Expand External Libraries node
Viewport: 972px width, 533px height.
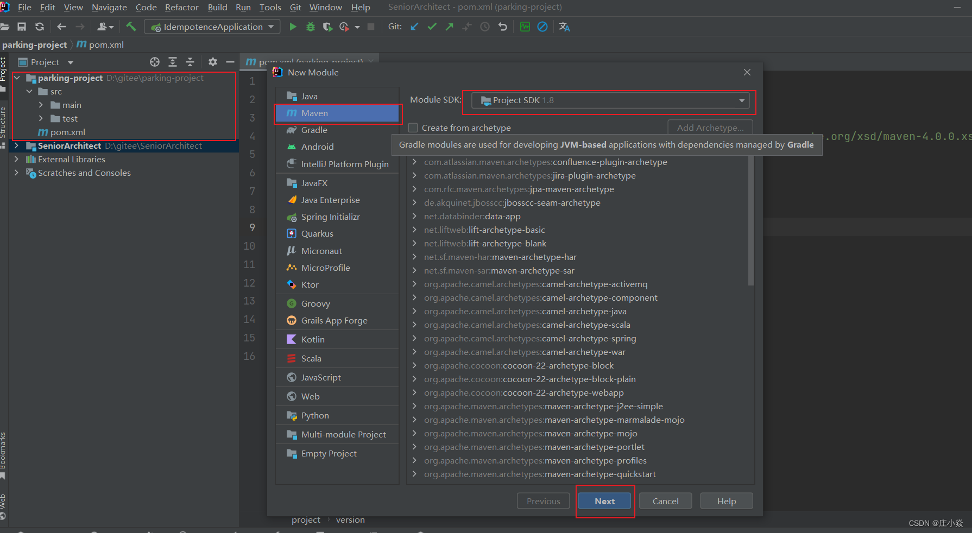click(17, 160)
